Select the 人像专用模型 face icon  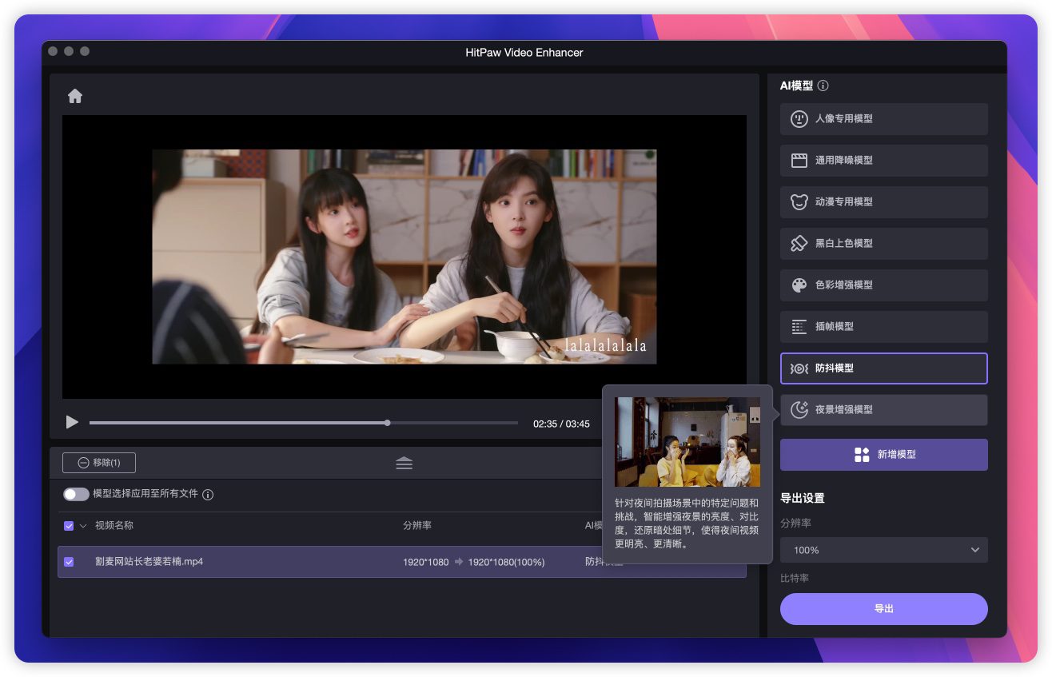point(799,119)
